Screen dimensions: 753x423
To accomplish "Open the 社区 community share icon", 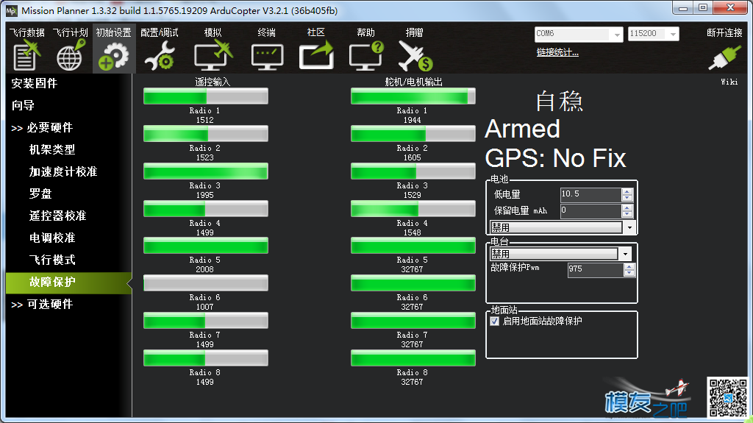I will (x=316, y=55).
